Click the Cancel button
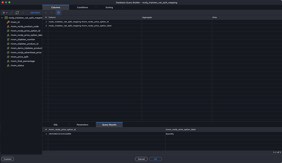Image resolution: width=282 pixels, height=163 pixels. [141, 159]
